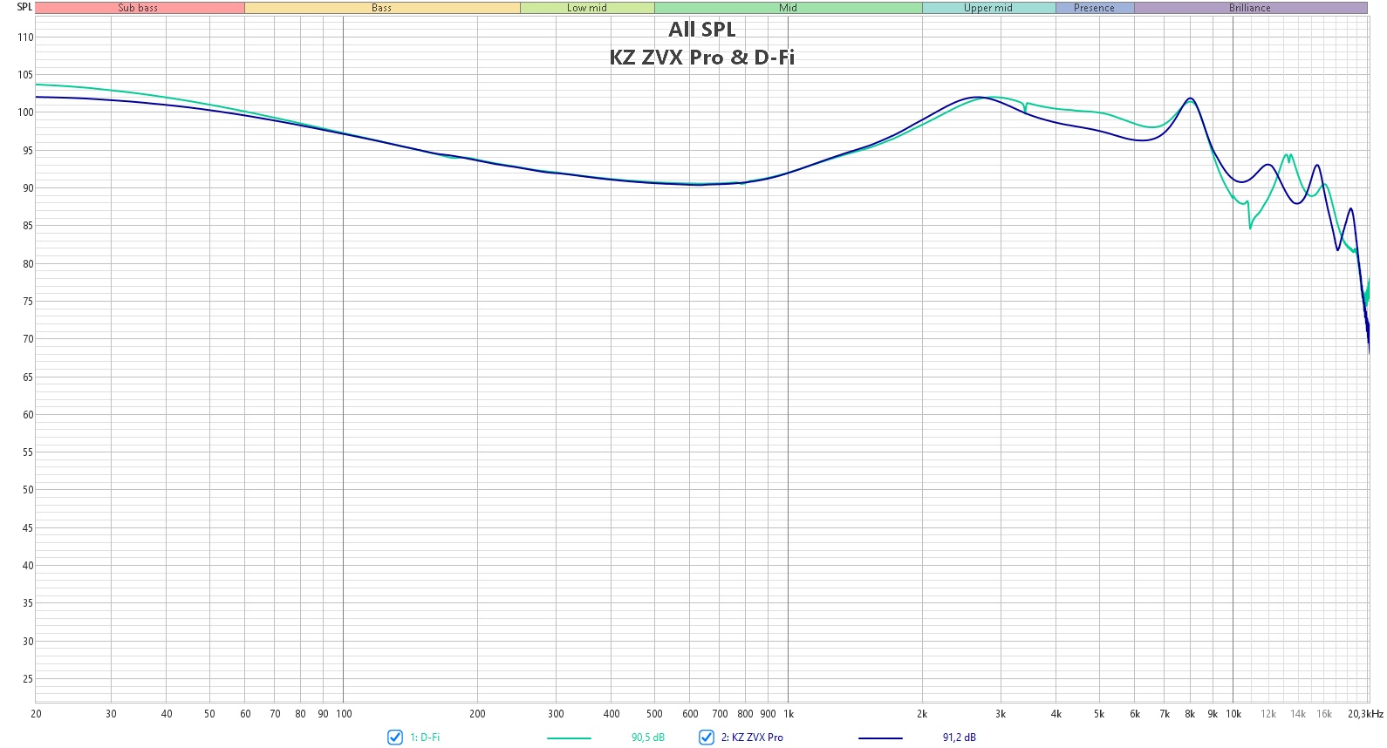Click the '3k' frequency axis label
Screen dimensions: 1387x748
click(1001, 714)
